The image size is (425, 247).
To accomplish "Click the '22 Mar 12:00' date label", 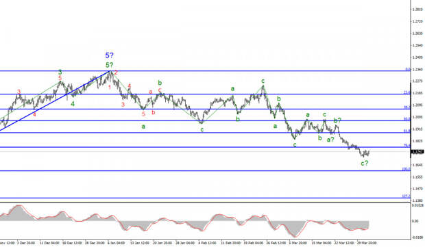I will click(344, 243).
